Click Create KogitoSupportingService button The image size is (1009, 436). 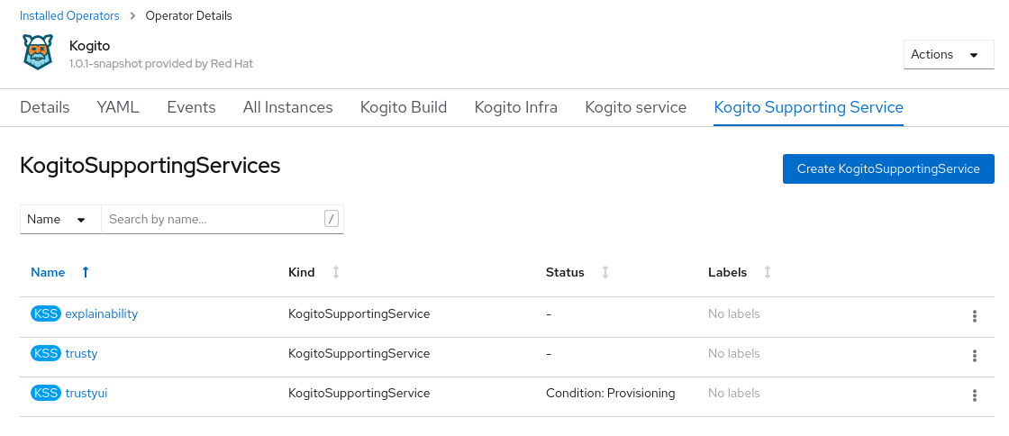888,168
